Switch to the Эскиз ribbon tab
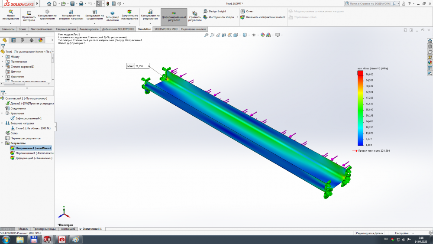The width and height of the screenshot is (433, 244). [22, 29]
